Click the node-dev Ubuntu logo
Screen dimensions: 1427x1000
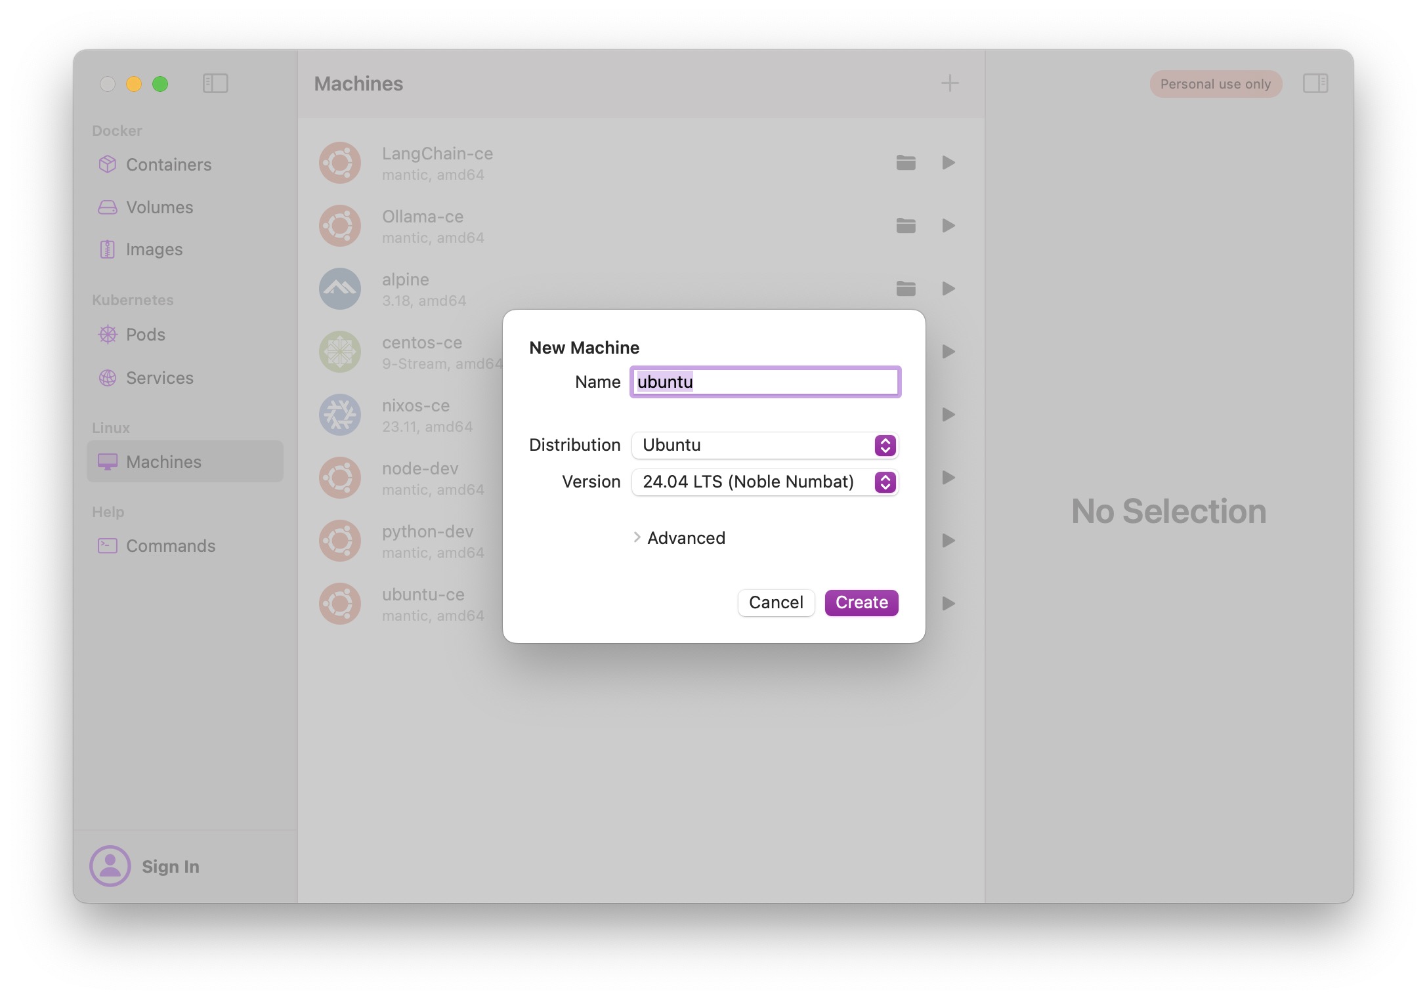pos(340,478)
